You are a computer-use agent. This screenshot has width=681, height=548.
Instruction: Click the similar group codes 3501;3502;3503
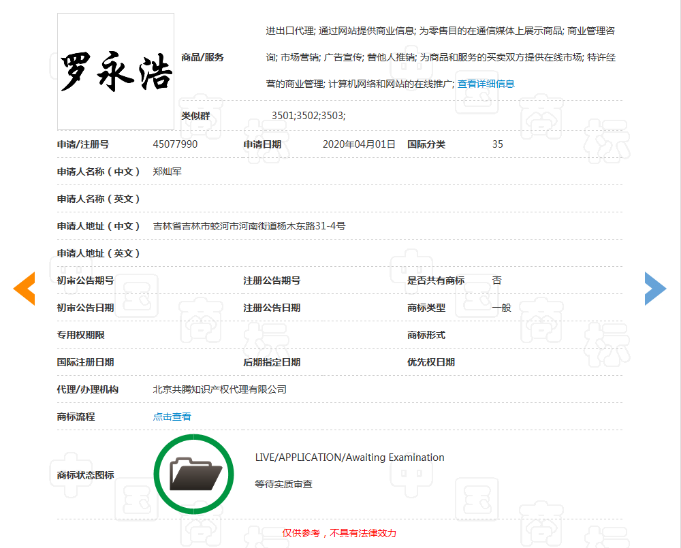pos(308,116)
